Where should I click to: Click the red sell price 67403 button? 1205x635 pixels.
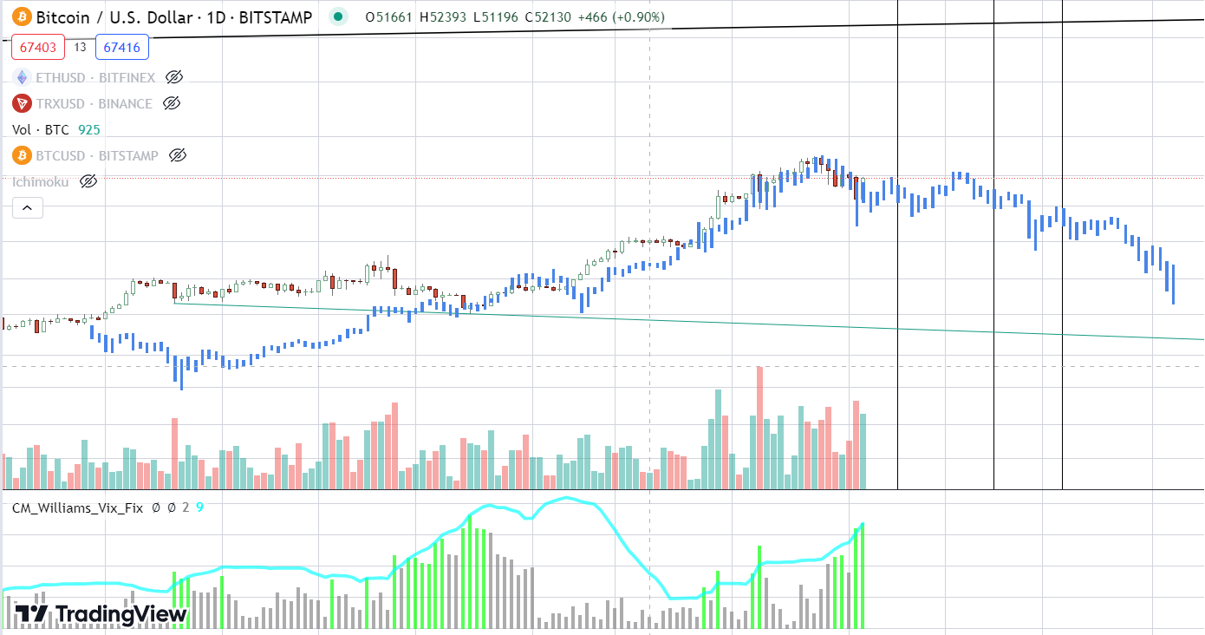coord(38,48)
